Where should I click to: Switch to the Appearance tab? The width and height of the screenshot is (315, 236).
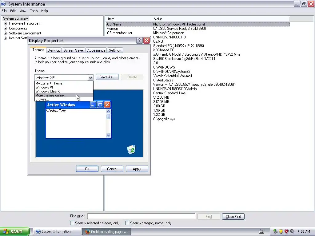click(x=96, y=50)
